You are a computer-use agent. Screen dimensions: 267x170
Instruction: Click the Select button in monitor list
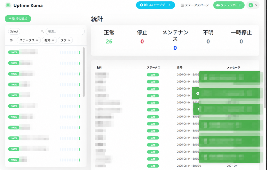14,32
